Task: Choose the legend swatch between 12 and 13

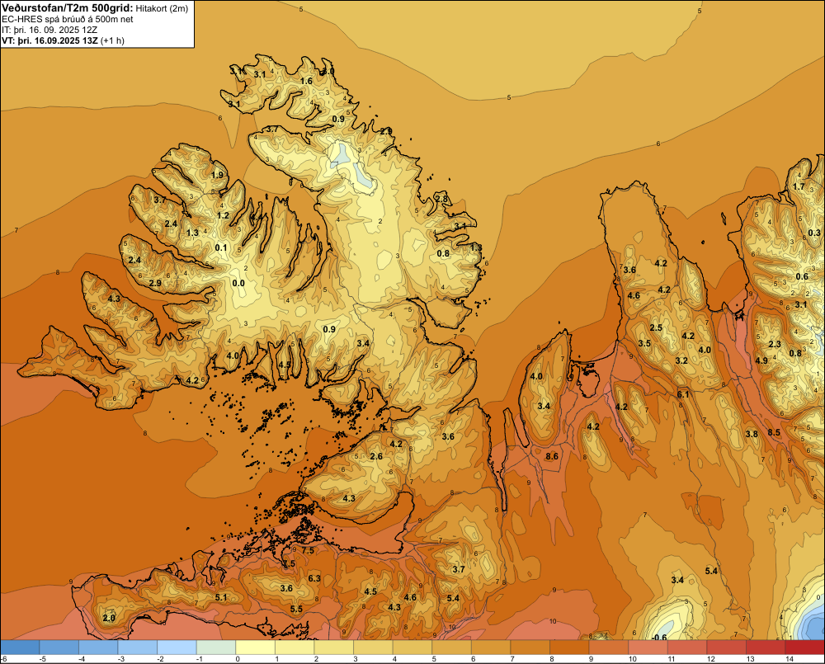Action: [x=727, y=648]
